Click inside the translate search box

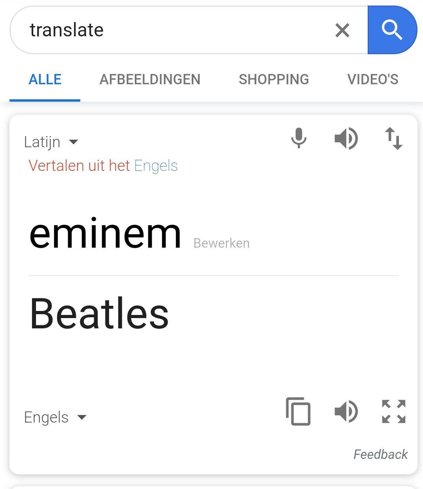click(x=158, y=30)
